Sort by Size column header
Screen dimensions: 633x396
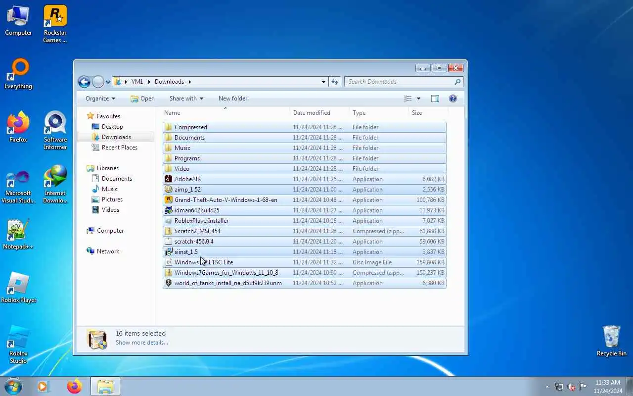click(x=428, y=113)
